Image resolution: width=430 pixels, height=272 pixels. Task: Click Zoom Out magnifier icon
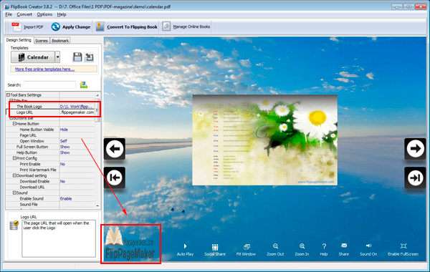275,246
